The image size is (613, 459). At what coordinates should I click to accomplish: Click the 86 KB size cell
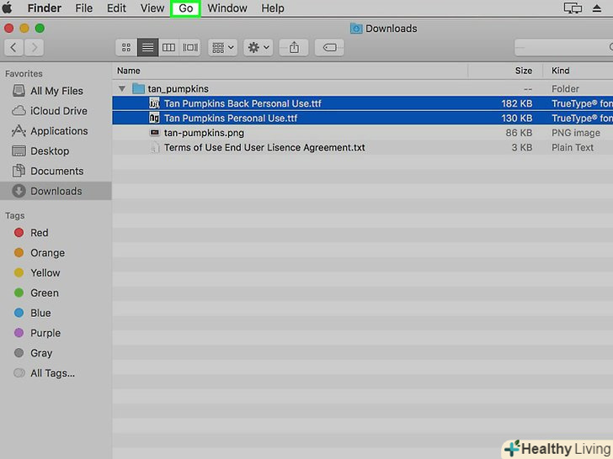(519, 133)
